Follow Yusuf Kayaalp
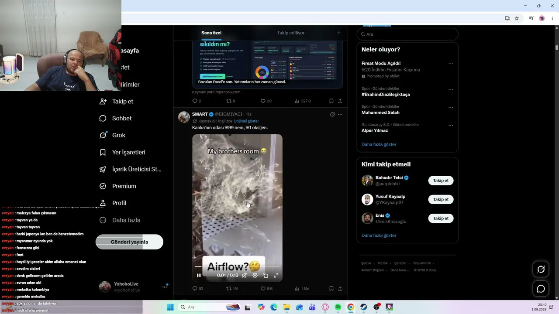This screenshot has height=314, width=559. coord(441,199)
